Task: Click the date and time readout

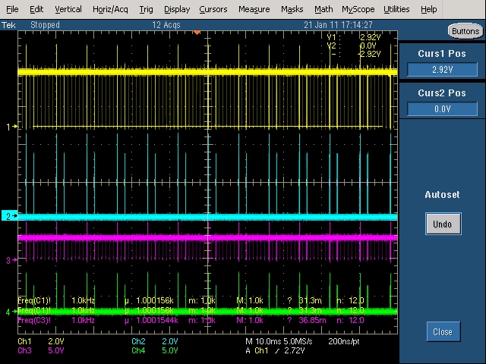Action: 338,25
